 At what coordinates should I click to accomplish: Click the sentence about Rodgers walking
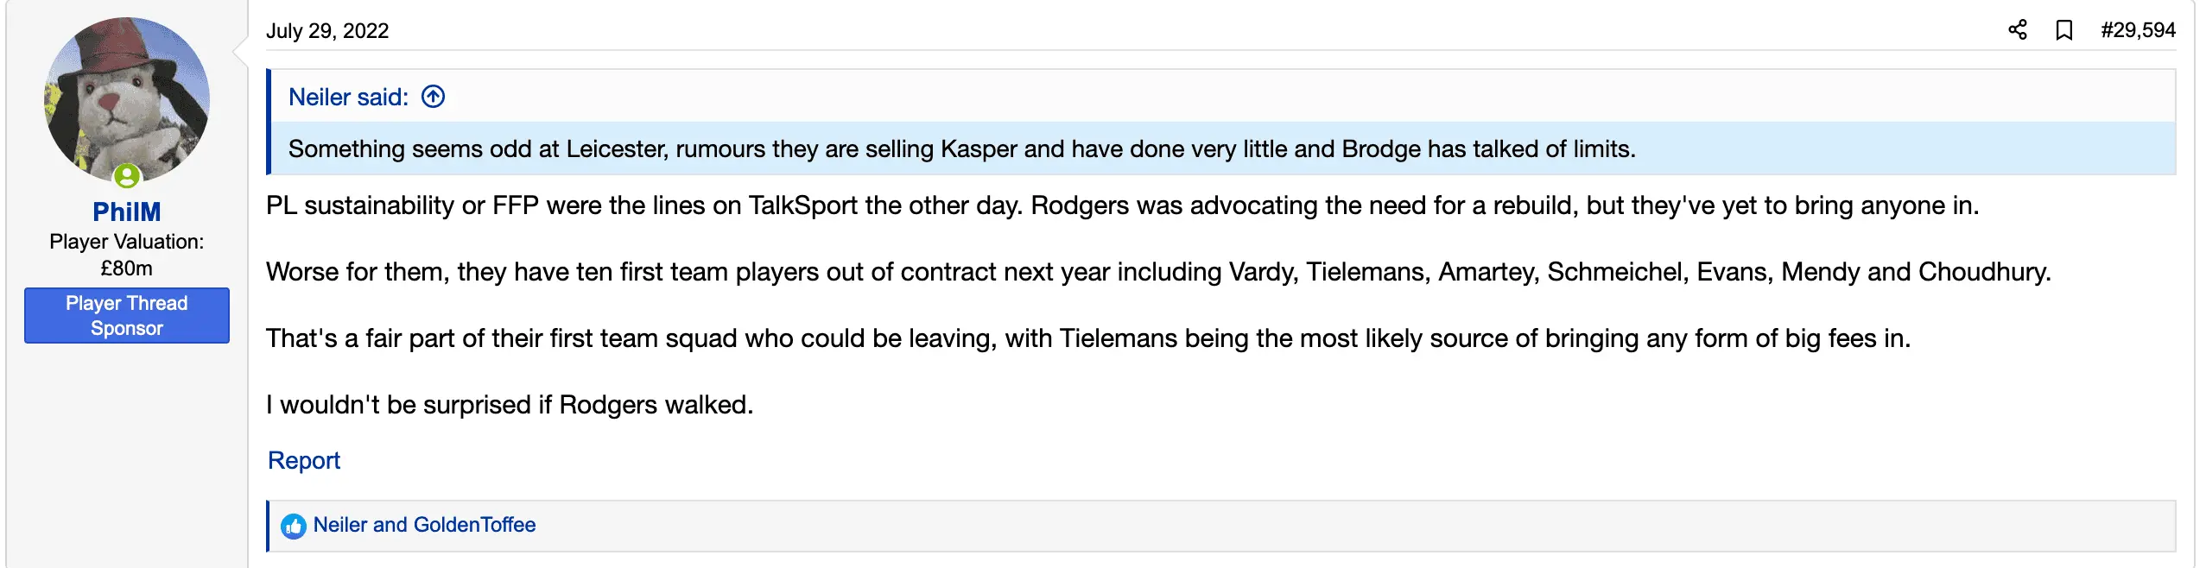coord(510,405)
